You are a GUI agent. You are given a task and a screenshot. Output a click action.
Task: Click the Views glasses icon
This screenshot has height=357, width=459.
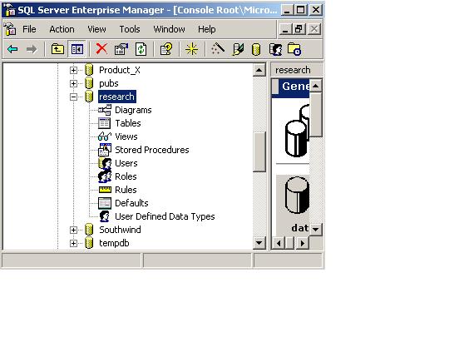105,136
